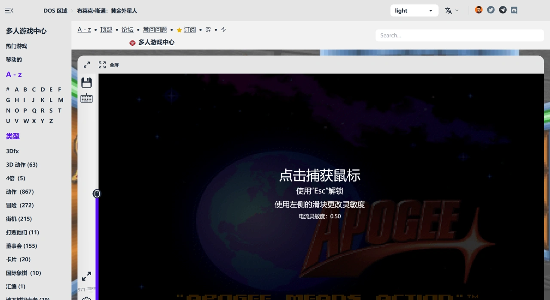Open the user avatar profile icon
Screen dimensions: 550x300
479,10
